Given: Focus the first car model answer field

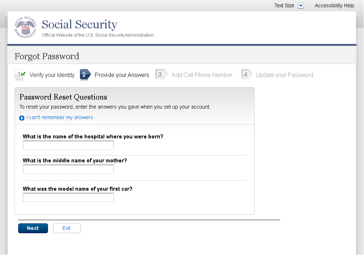Looking at the screenshot, I should 68,198.
